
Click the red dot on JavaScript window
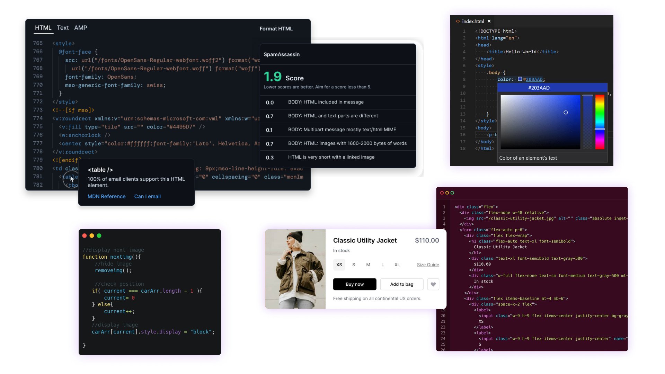(x=85, y=235)
